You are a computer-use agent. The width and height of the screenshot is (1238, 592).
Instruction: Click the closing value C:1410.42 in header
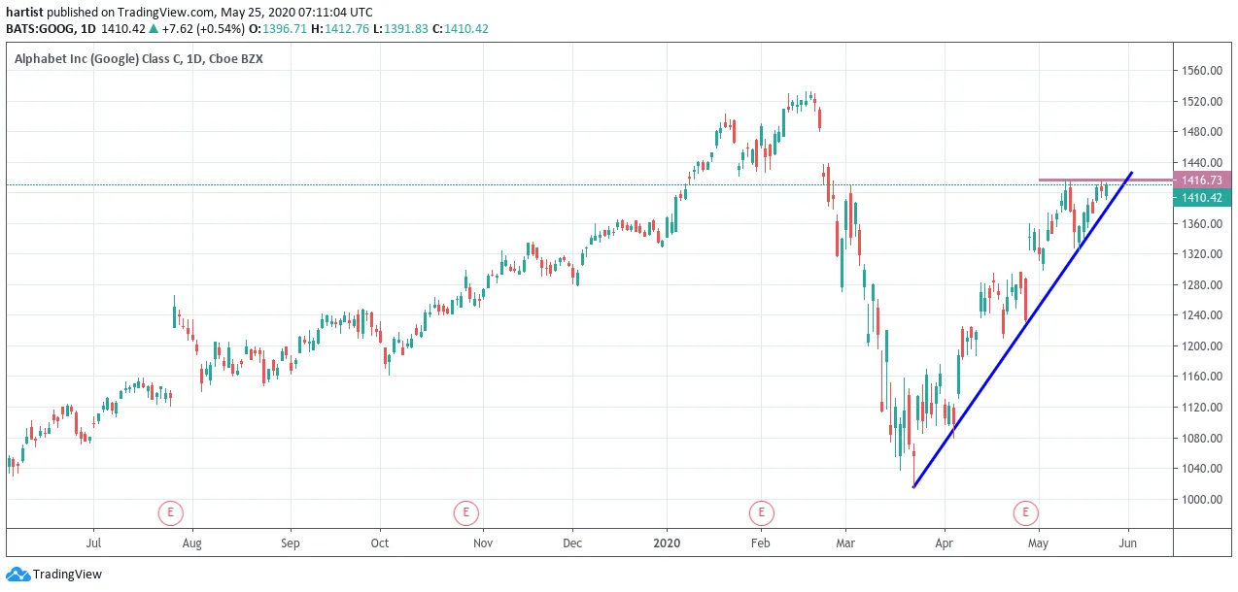pos(461,29)
